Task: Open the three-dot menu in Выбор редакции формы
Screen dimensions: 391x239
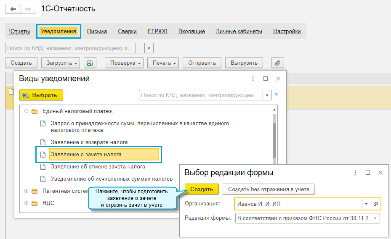Action: (x=355, y=173)
